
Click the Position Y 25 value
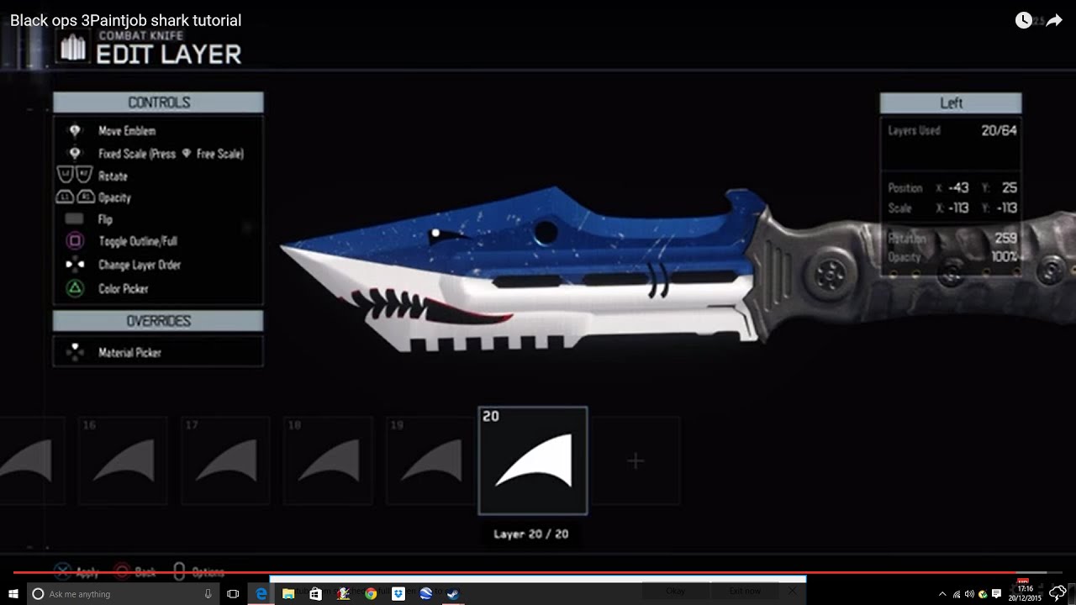[x=1010, y=188]
